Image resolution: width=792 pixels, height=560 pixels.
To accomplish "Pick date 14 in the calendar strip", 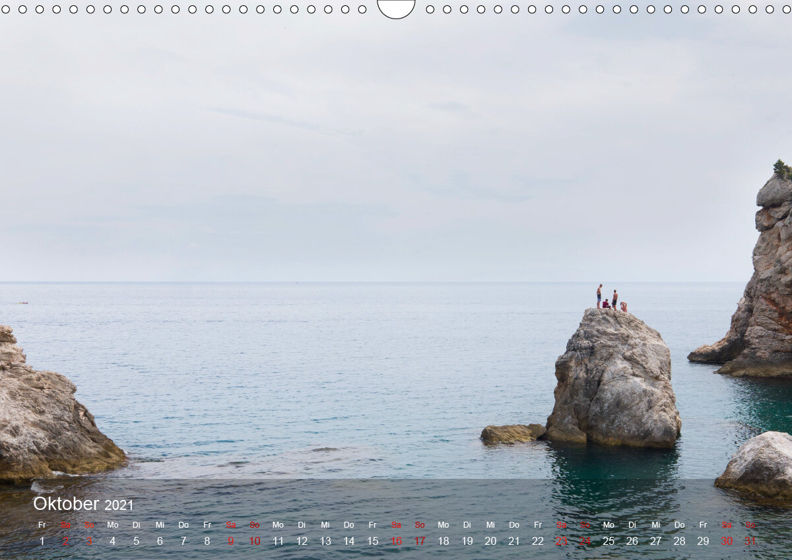I will tap(348, 541).
